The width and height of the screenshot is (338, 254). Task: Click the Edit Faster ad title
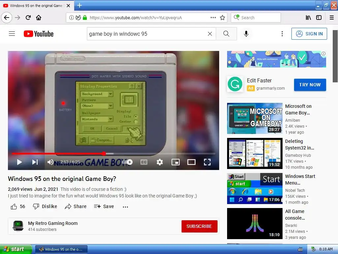click(x=259, y=80)
